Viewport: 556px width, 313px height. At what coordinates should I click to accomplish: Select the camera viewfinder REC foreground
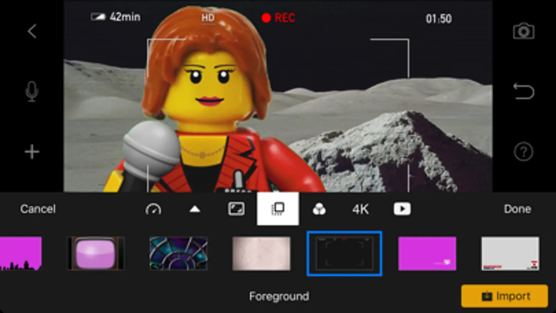pos(344,254)
